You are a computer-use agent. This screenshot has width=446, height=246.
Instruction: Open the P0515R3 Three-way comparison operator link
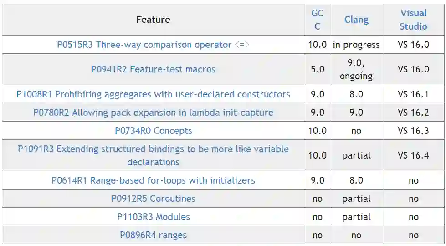pos(153,45)
